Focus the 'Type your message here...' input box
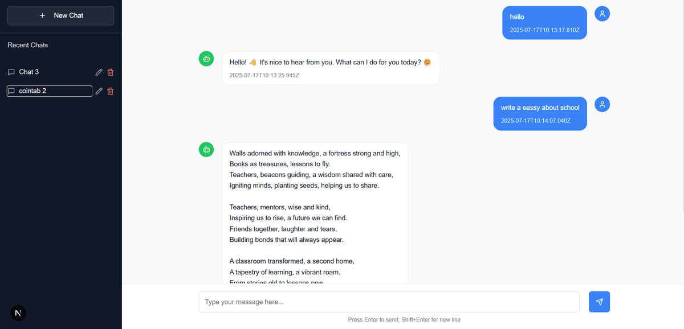684x329 pixels. [389, 302]
